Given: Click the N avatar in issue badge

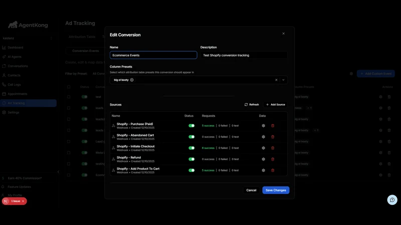Looking at the screenshot, I should coord(6,201).
